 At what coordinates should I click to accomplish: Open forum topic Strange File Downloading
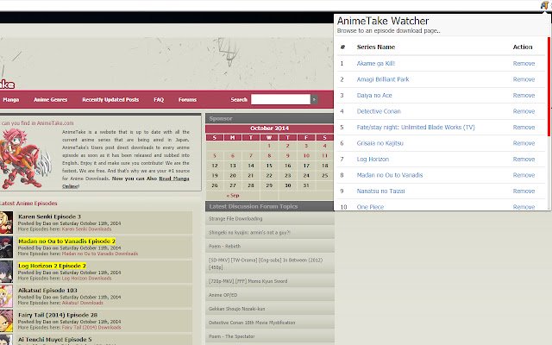[235, 218]
